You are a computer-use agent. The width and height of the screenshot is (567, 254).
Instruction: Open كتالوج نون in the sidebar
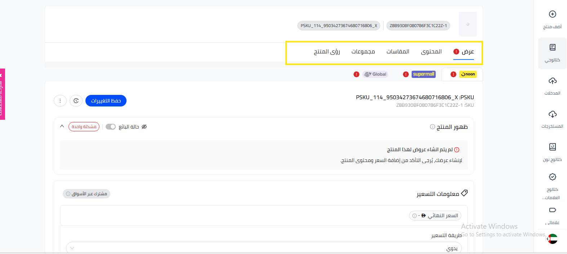click(x=552, y=147)
